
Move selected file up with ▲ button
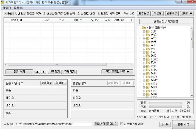37,72
